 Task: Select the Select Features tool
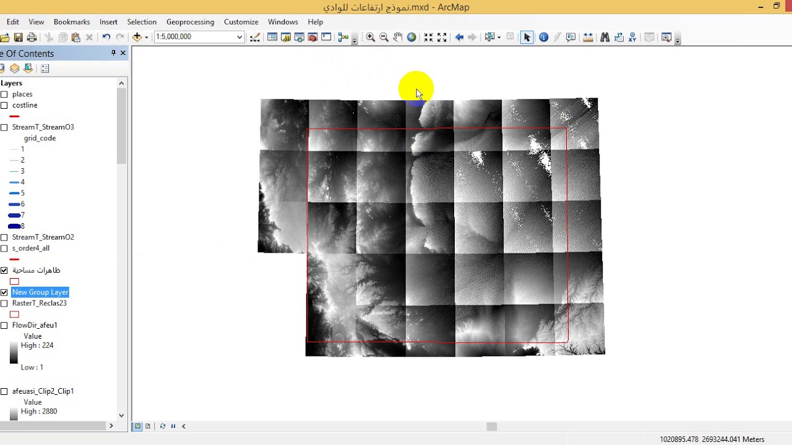(x=489, y=37)
